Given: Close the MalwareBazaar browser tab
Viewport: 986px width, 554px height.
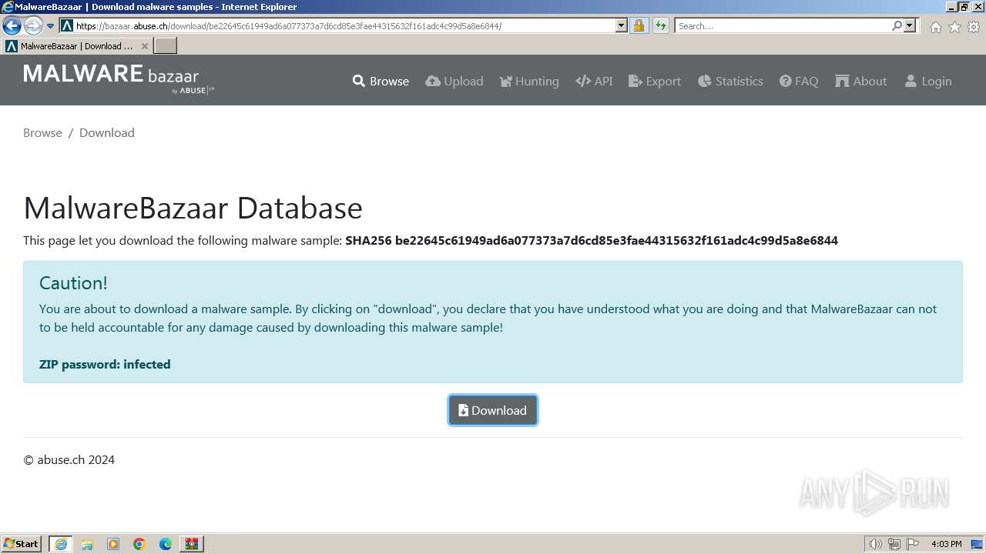Looking at the screenshot, I should click(x=144, y=46).
